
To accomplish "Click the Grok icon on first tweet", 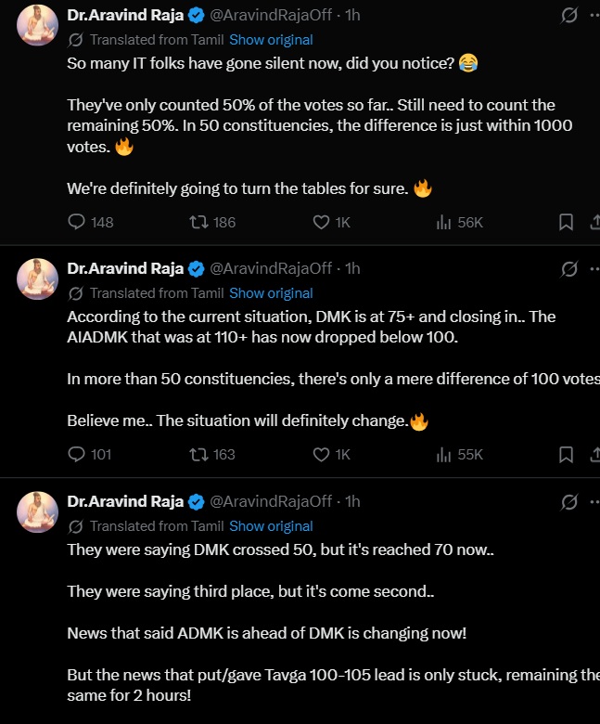I will [x=569, y=15].
